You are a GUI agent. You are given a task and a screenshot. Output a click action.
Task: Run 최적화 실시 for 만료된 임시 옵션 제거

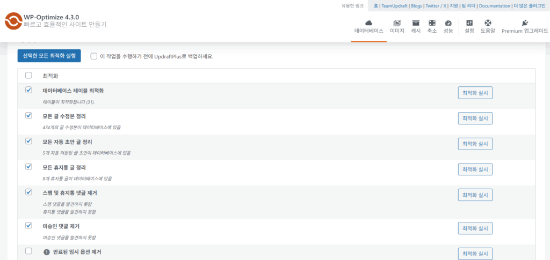[x=475, y=254]
